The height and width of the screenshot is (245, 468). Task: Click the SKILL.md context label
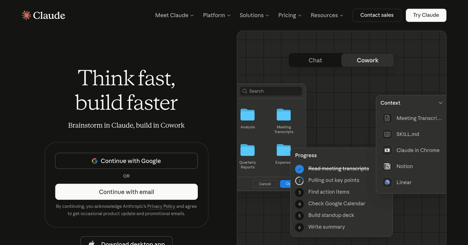coord(408,134)
